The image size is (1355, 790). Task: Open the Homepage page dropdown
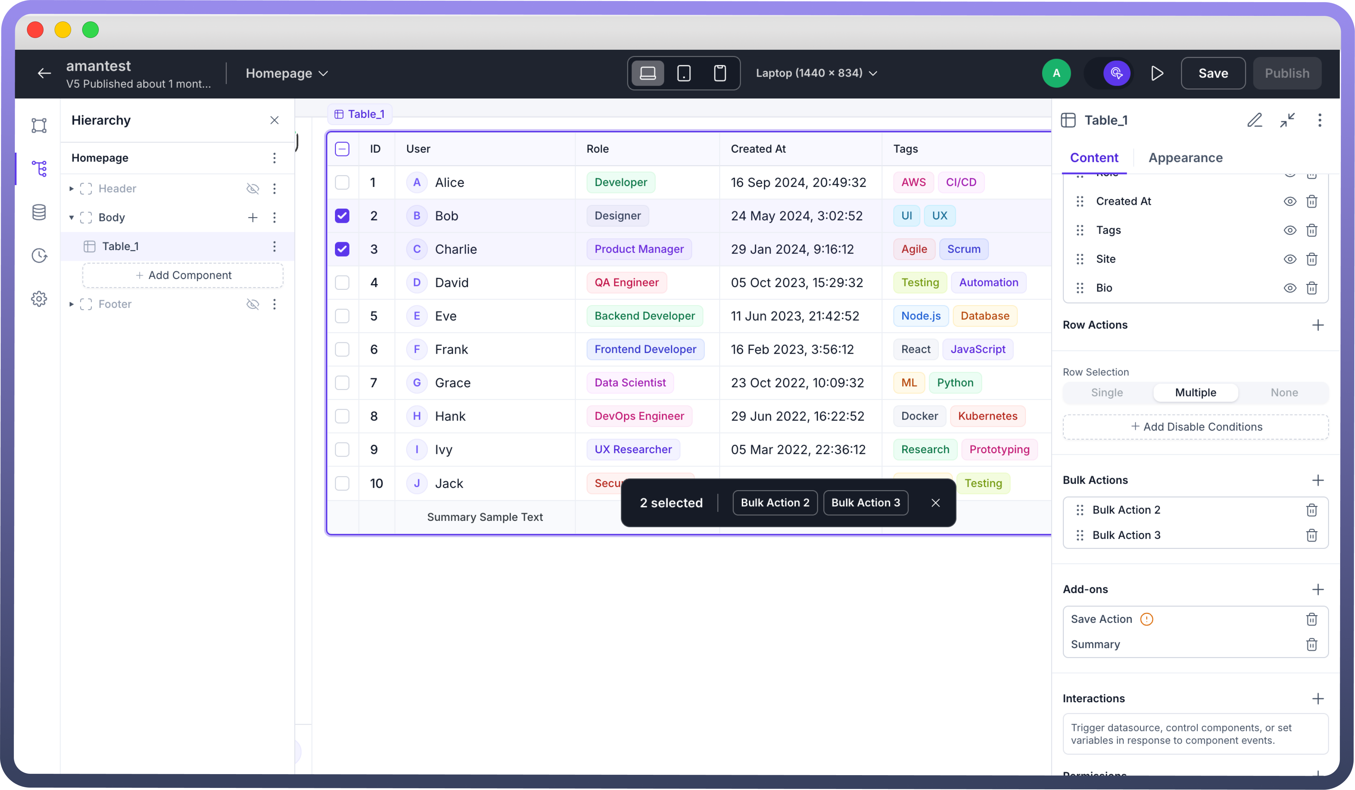[287, 73]
